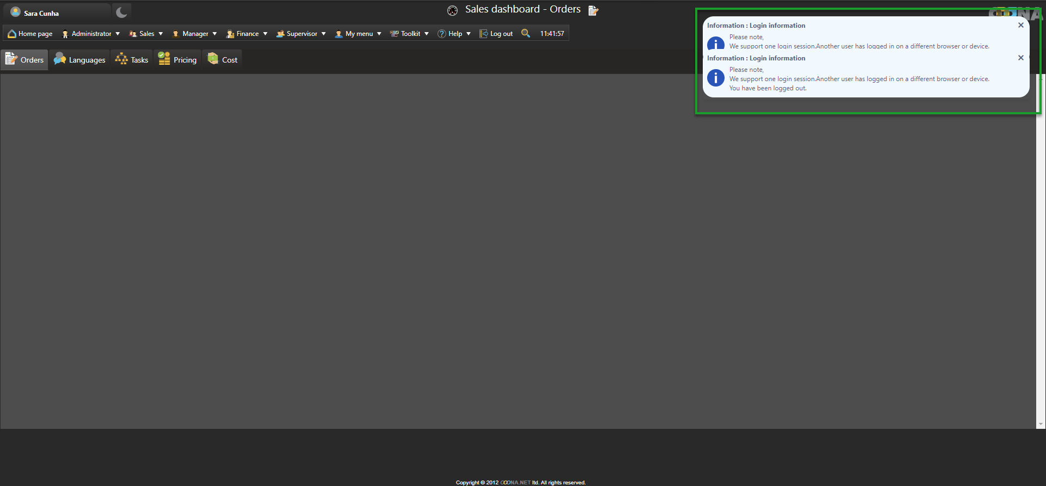
Task: Dismiss the first Login information notification
Action: tap(1020, 25)
